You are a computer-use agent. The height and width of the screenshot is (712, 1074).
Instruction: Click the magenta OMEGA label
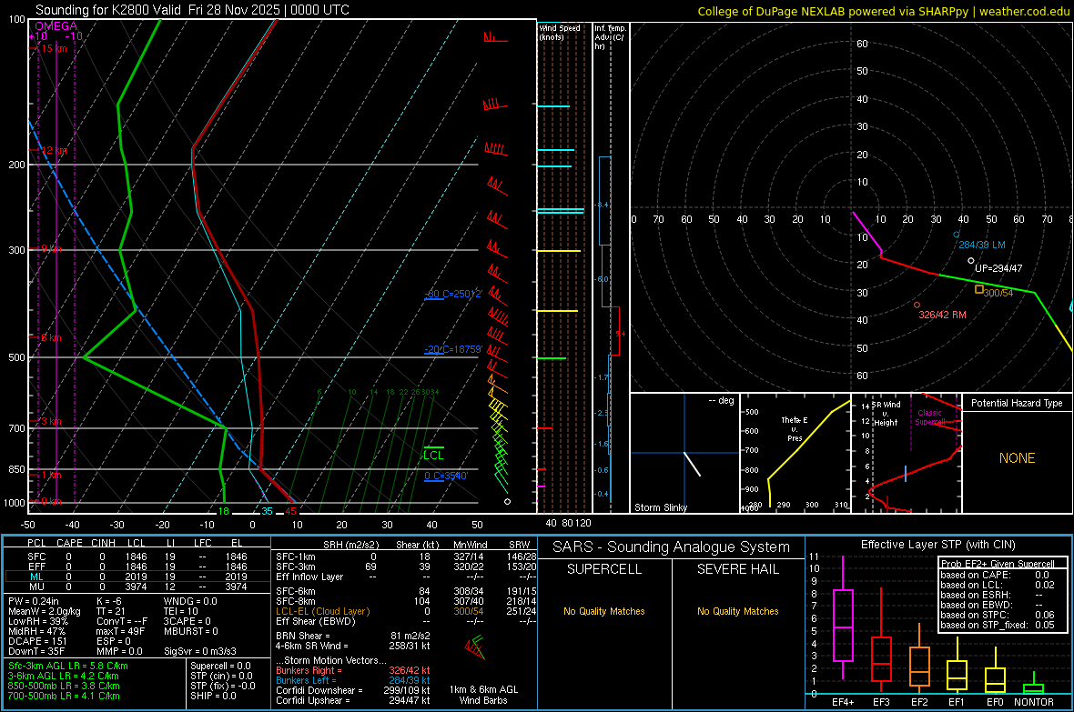coord(56,26)
